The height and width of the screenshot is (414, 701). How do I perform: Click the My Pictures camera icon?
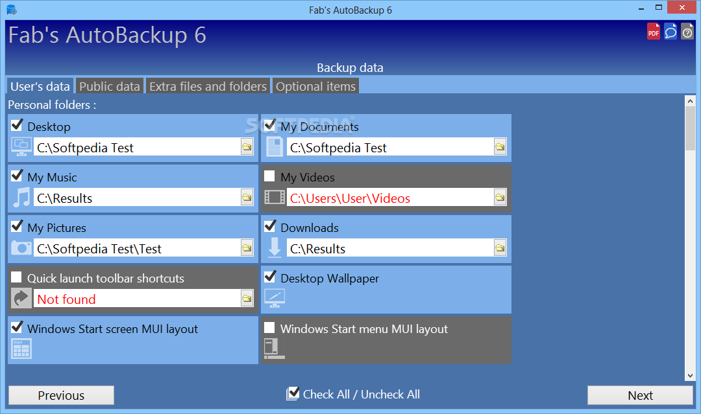(x=21, y=247)
